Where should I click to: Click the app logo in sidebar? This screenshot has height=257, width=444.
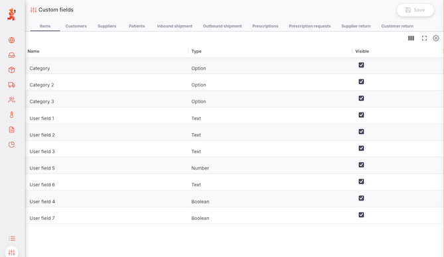click(11, 14)
